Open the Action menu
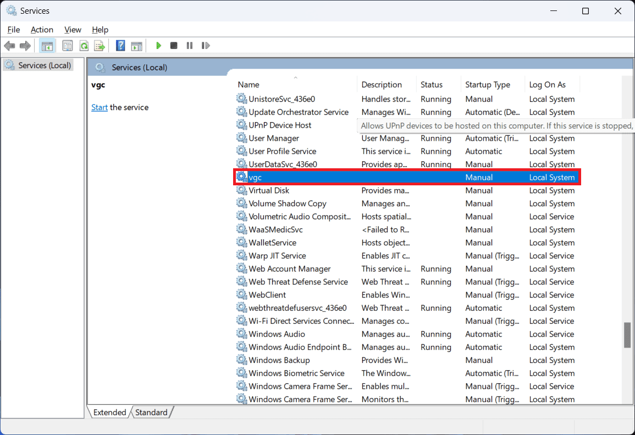The height and width of the screenshot is (435, 635). click(42, 30)
